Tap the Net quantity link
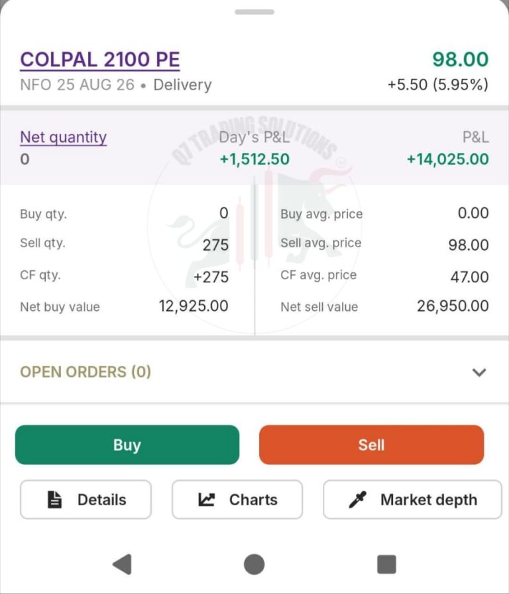Image resolution: width=509 pixels, height=594 pixels. (x=63, y=137)
